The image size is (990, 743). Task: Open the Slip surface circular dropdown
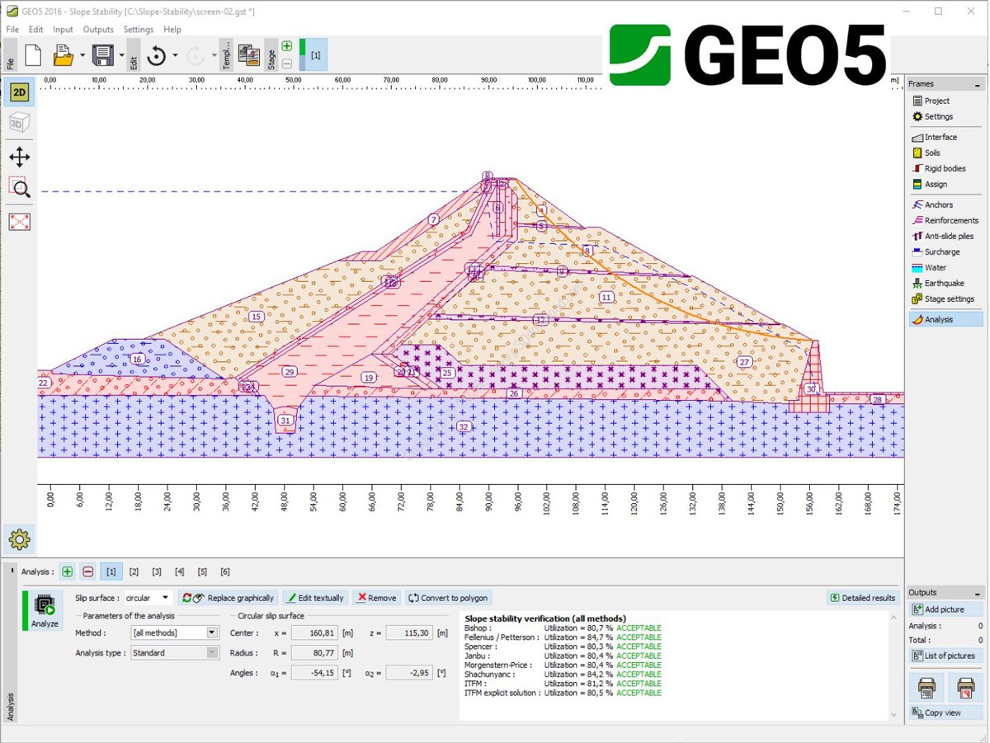(148, 598)
